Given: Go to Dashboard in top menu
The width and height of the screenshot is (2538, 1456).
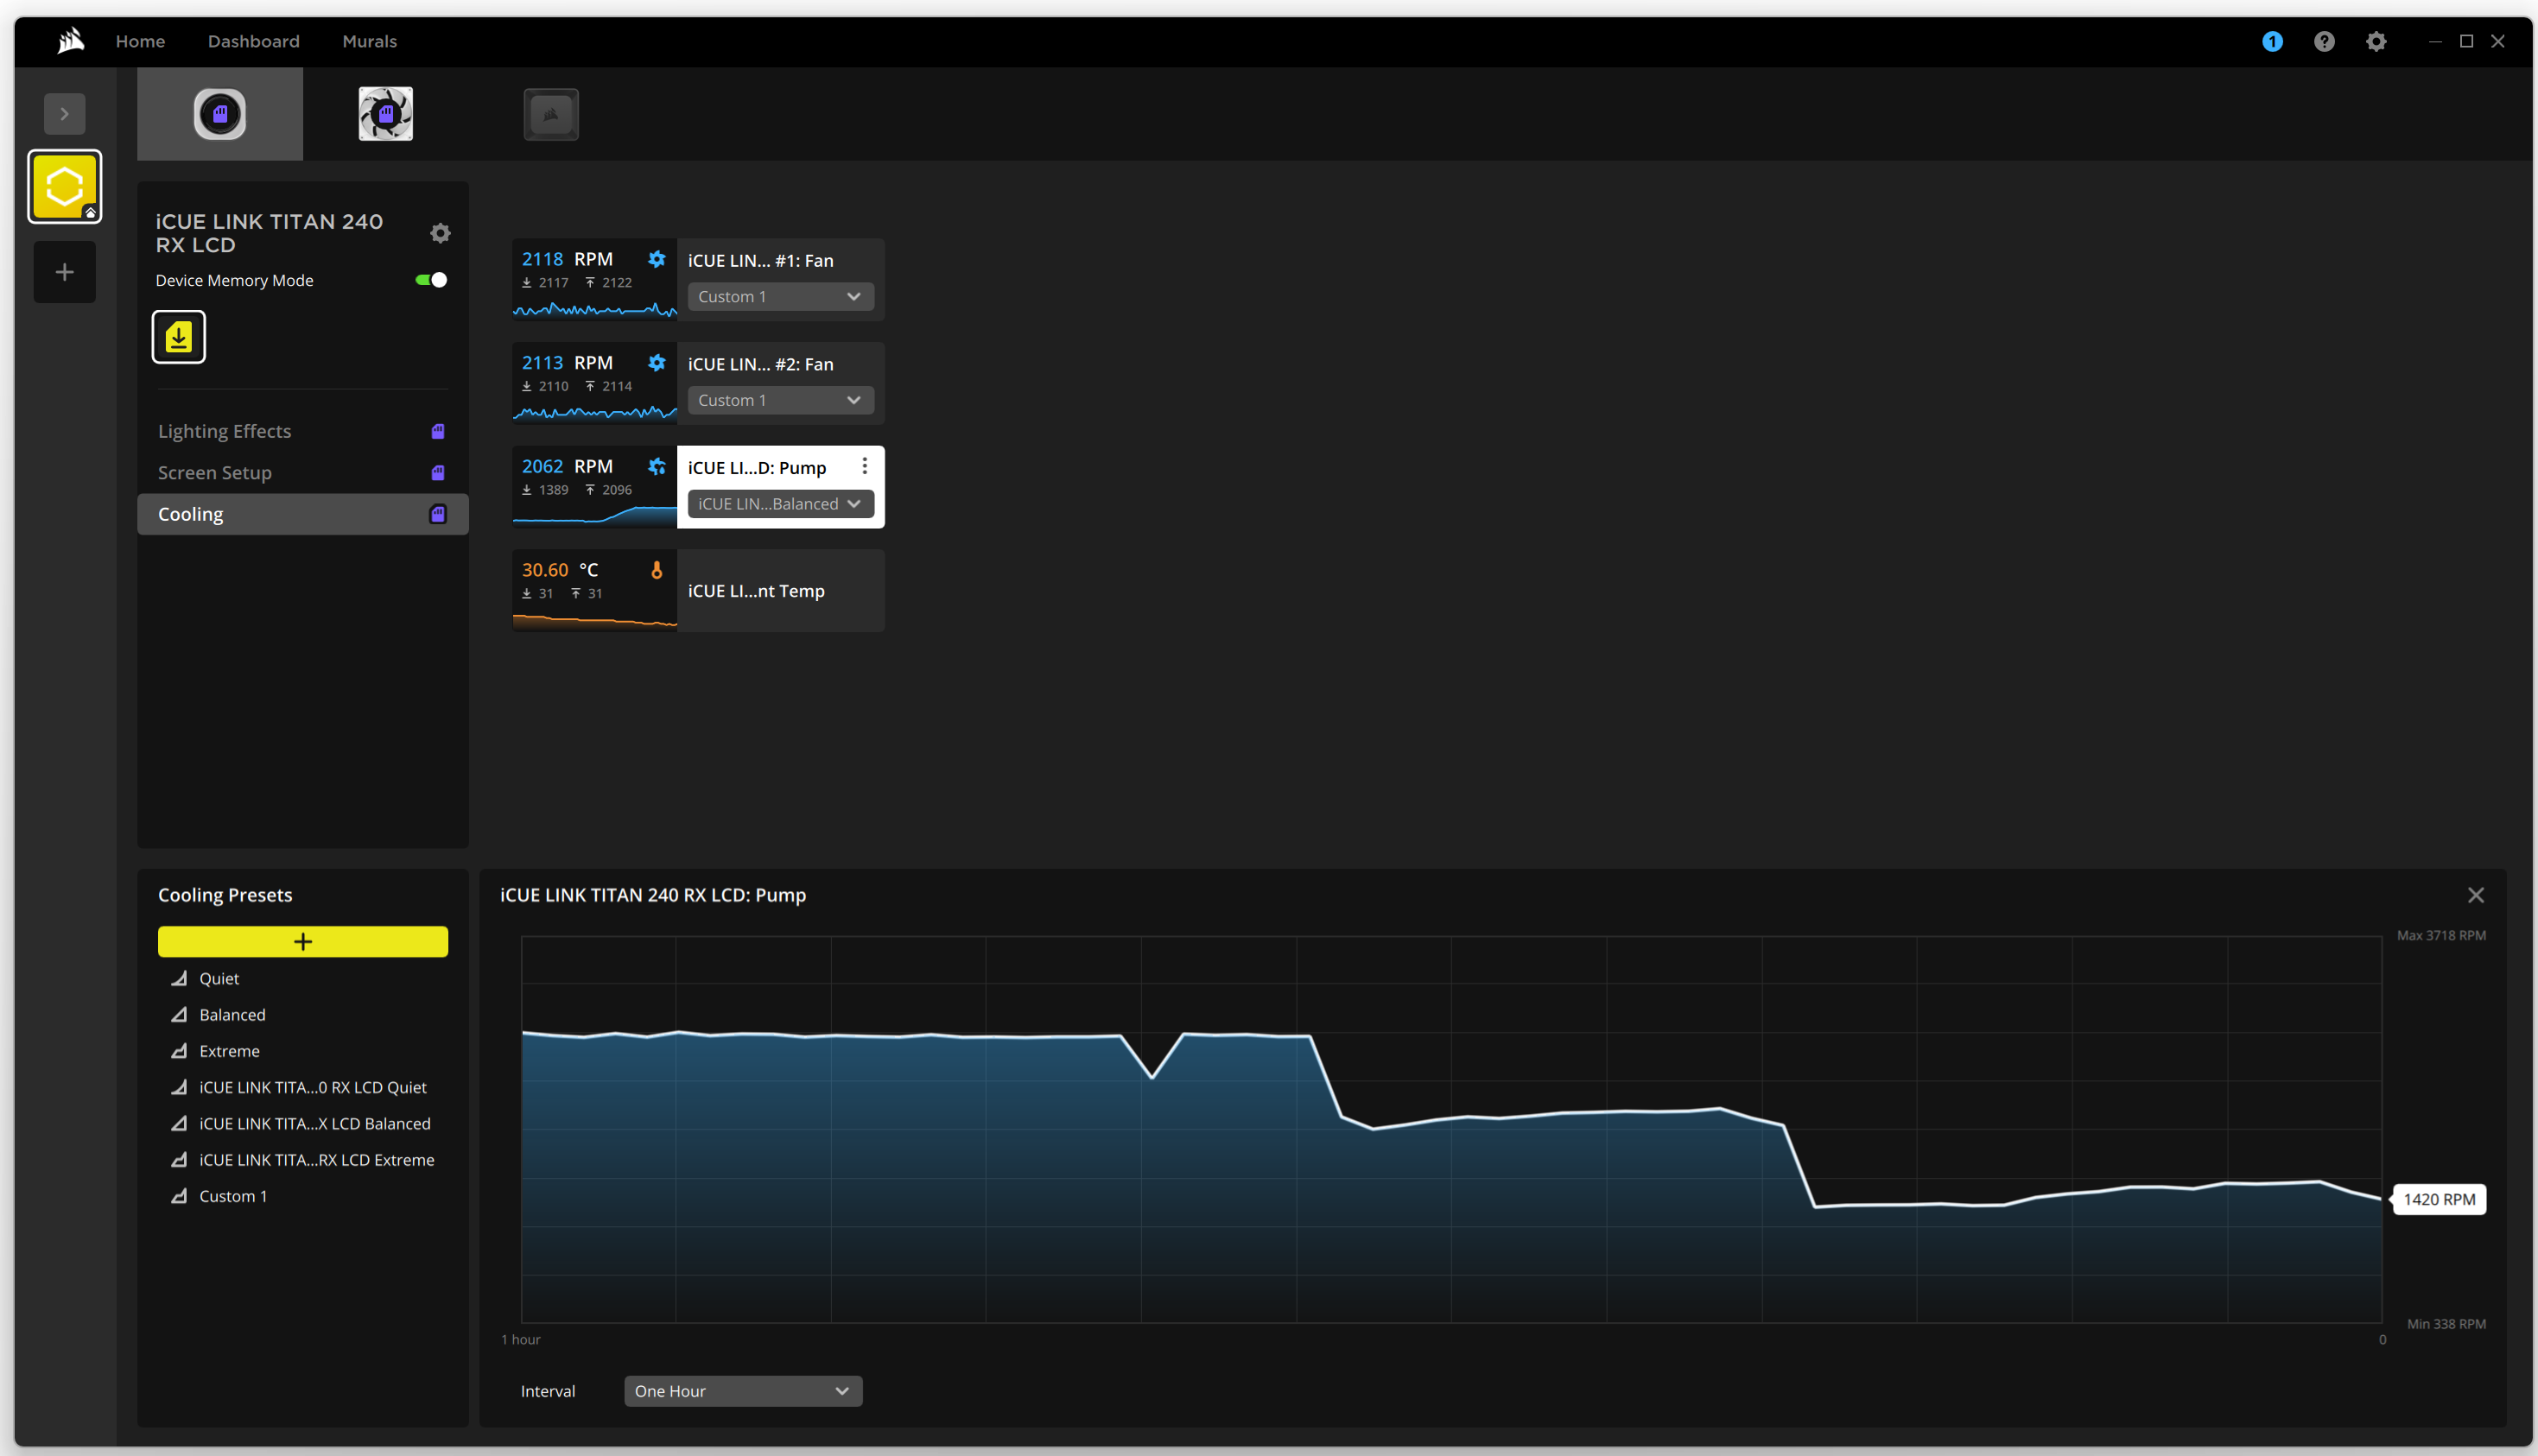Looking at the screenshot, I should [254, 41].
